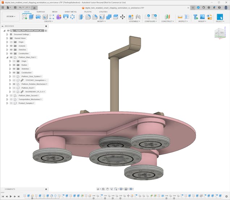This screenshot has width=230, height=200.
Task: Click the Create Sketch tool icon
Action: click(x=25, y=17)
